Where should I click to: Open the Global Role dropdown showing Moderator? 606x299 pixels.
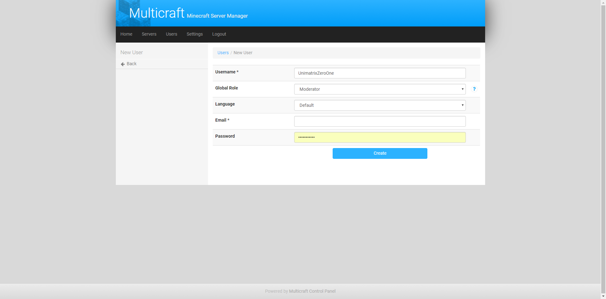[380, 89]
